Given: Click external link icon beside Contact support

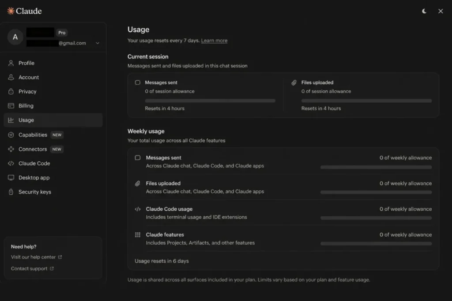Looking at the screenshot, I should [52, 268].
